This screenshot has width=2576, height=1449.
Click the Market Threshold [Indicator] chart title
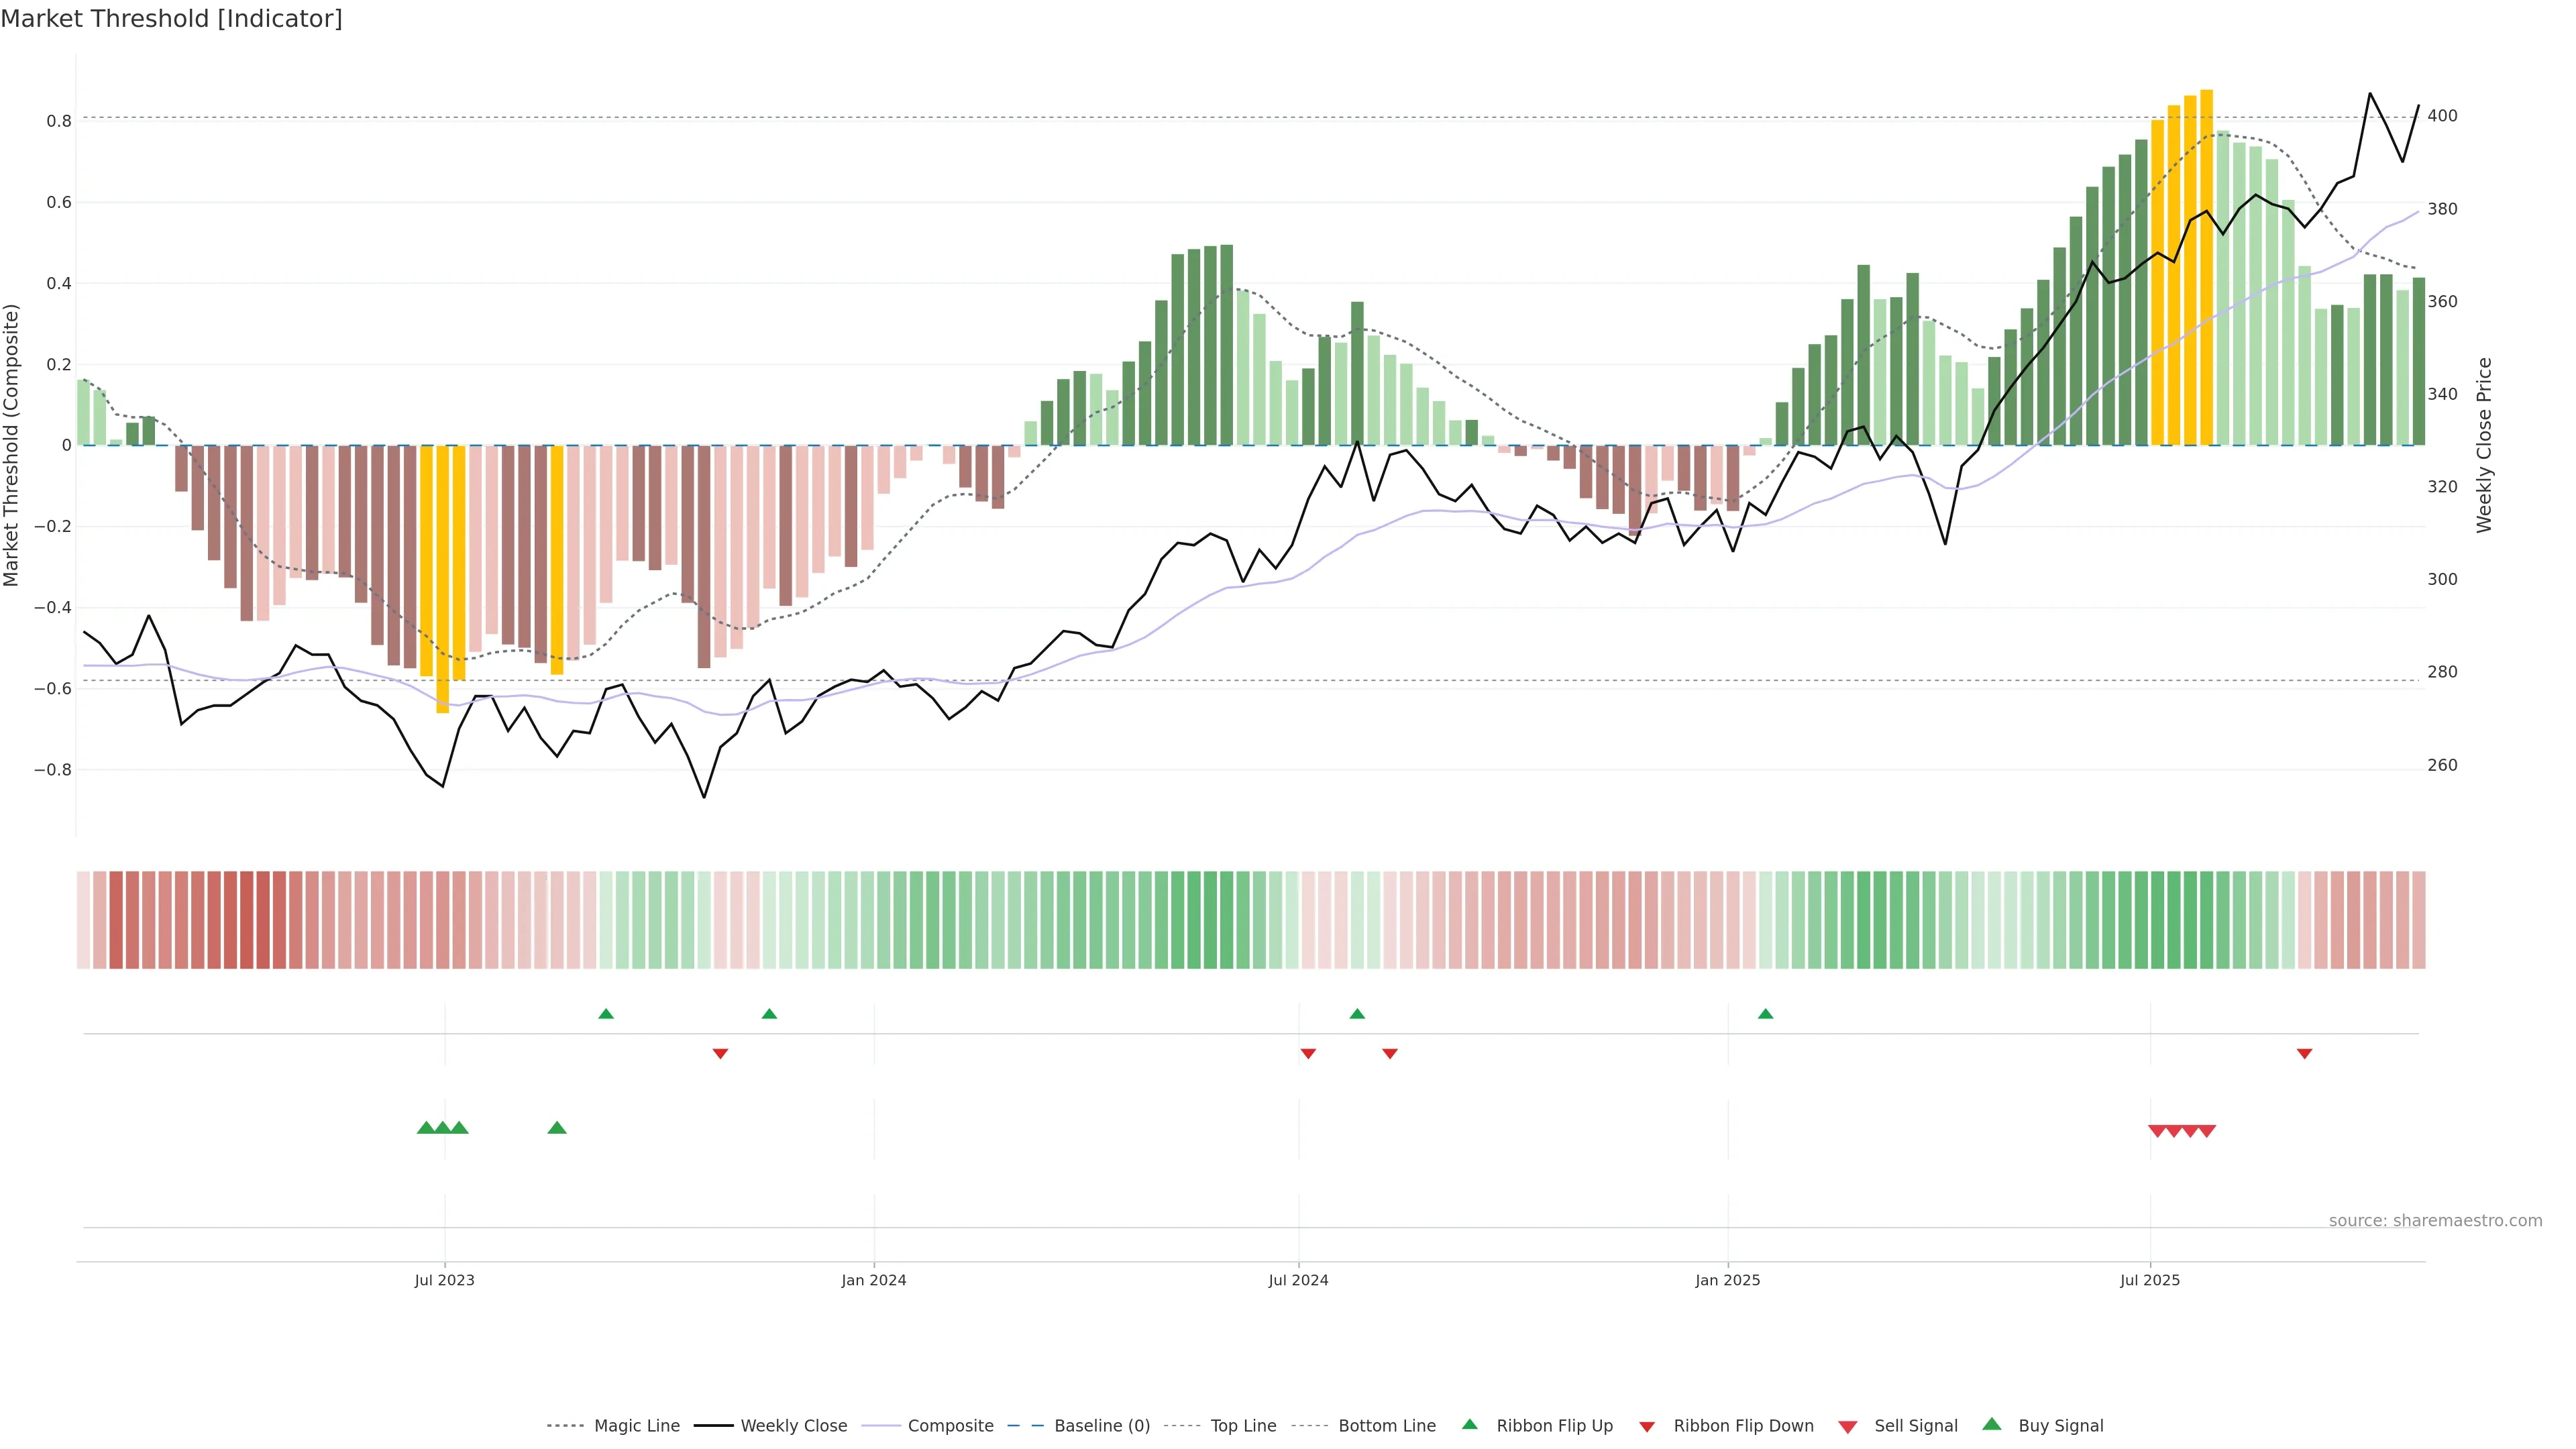(171, 19)
